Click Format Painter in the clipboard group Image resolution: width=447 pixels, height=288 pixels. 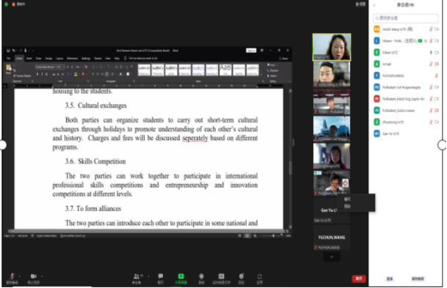[22, 75]
